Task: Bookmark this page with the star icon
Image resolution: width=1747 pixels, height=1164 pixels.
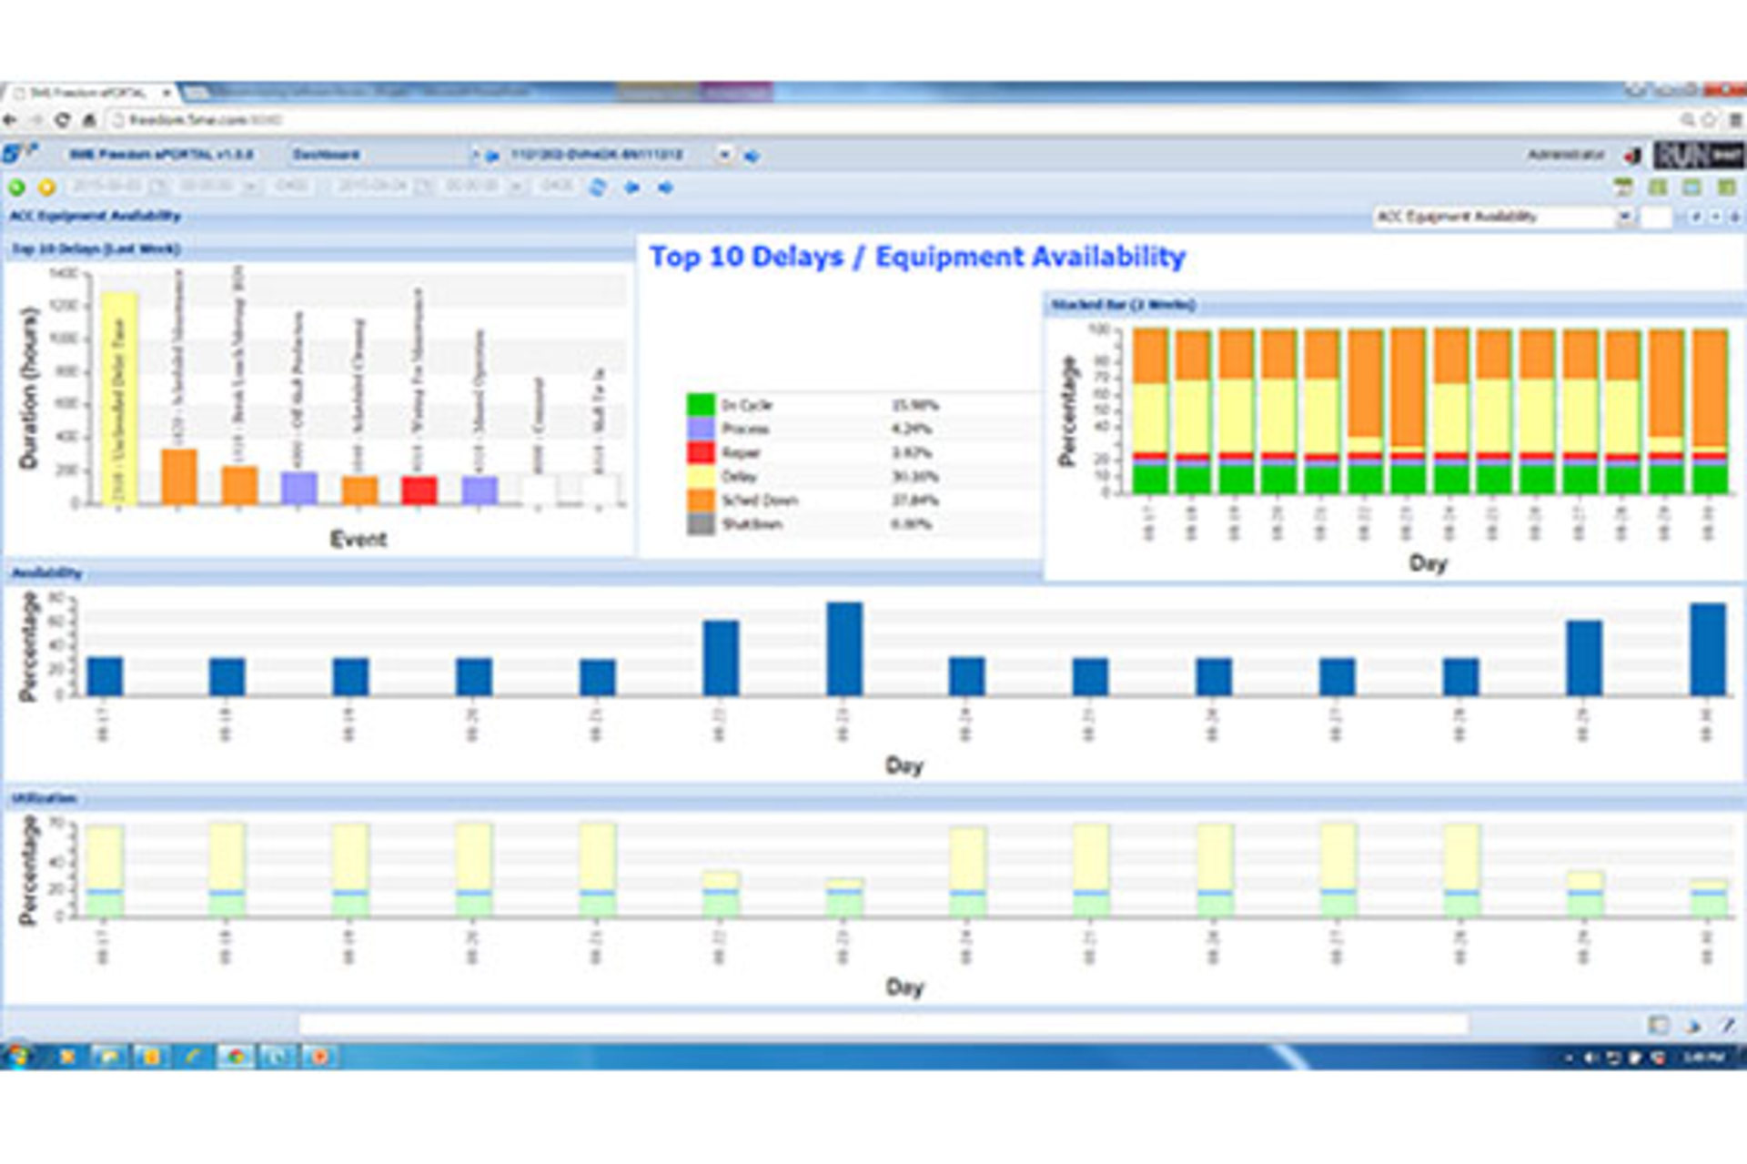Action: tap(1710, 120)
